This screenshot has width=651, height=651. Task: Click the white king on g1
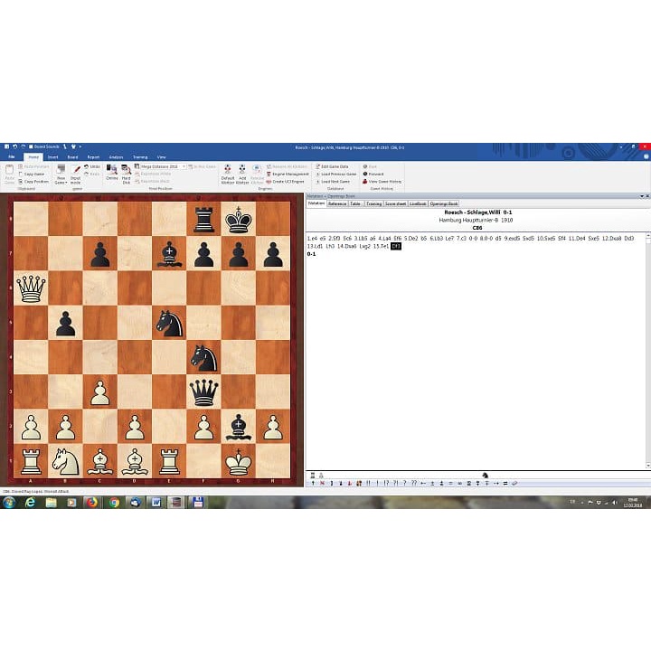[239, 461]
